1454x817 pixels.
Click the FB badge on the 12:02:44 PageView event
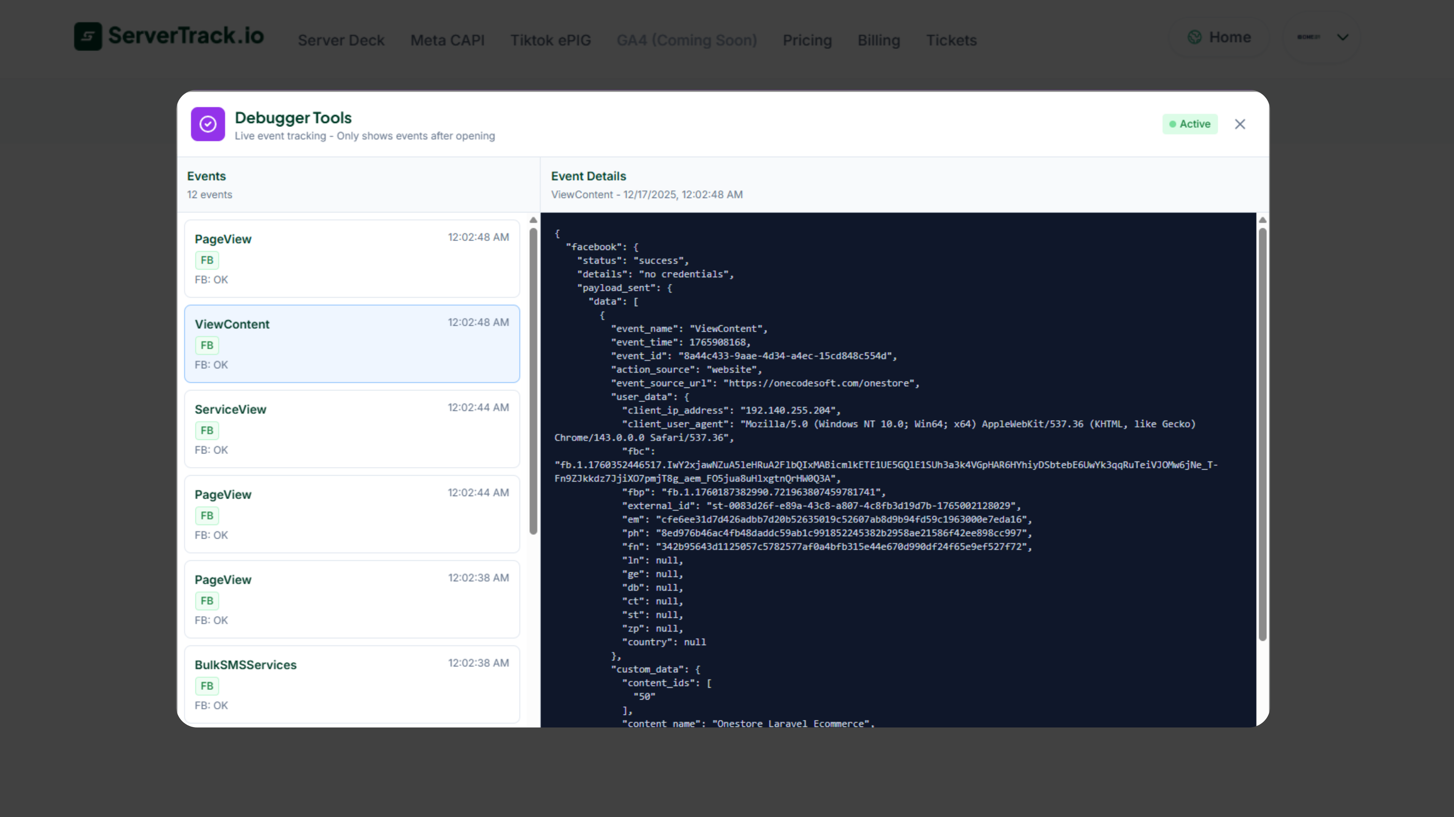click(x=207, y=515)
